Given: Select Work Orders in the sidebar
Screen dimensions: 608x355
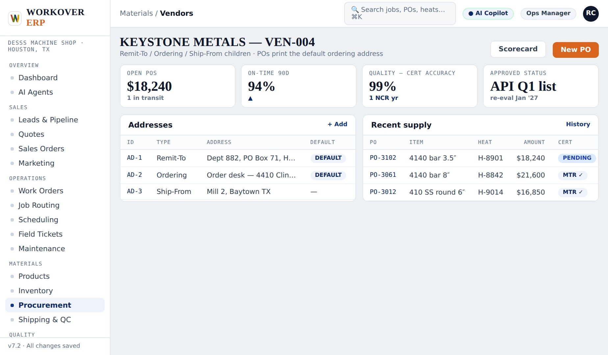Looking at the screenshot, I should [41, 191].
